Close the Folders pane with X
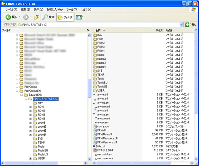The image size is (199, 166). 88,30
